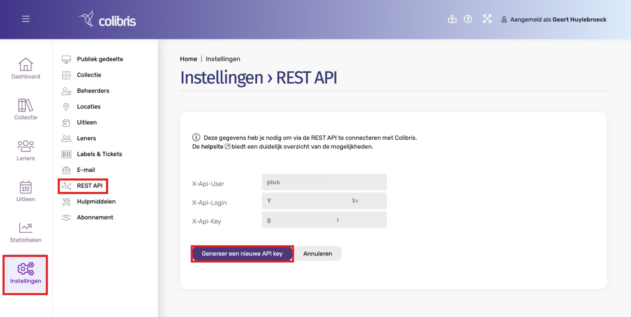Open Leners from the left sidebar
This screenshot has width=631, height=317.
coord(26,150)
